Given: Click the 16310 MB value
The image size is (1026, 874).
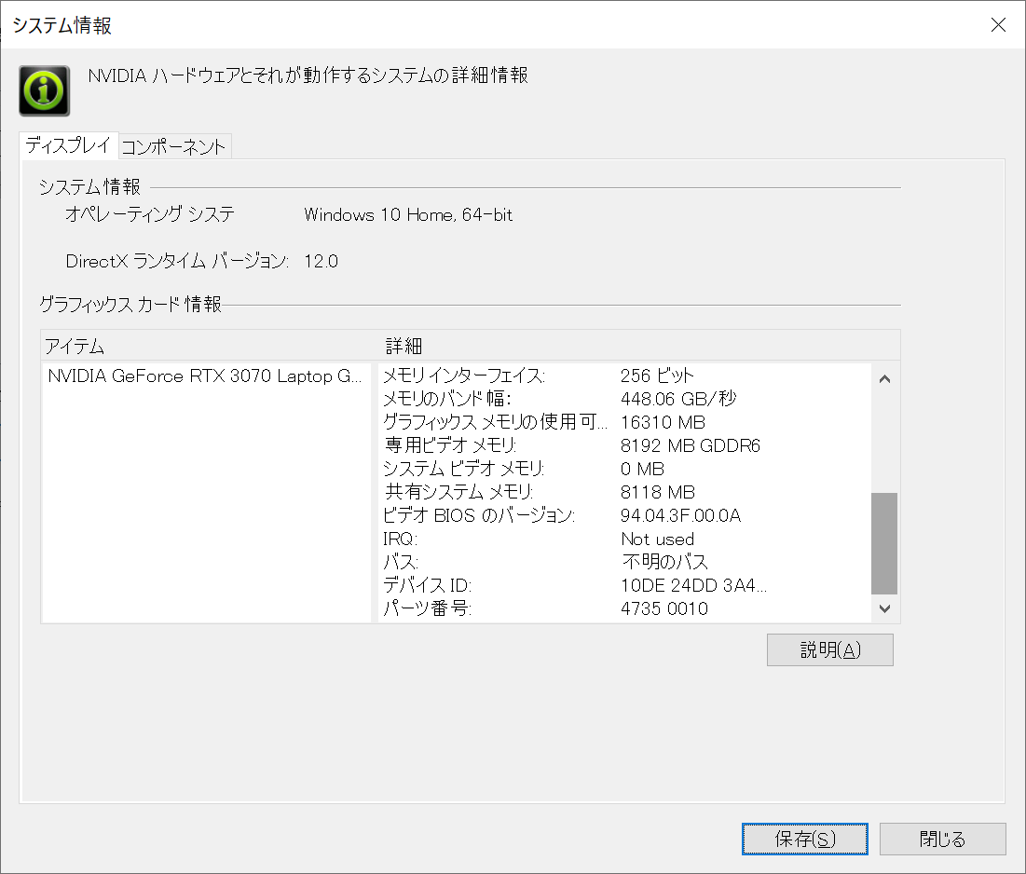Looking at the screenshot, I should click(x=663, y=423).
